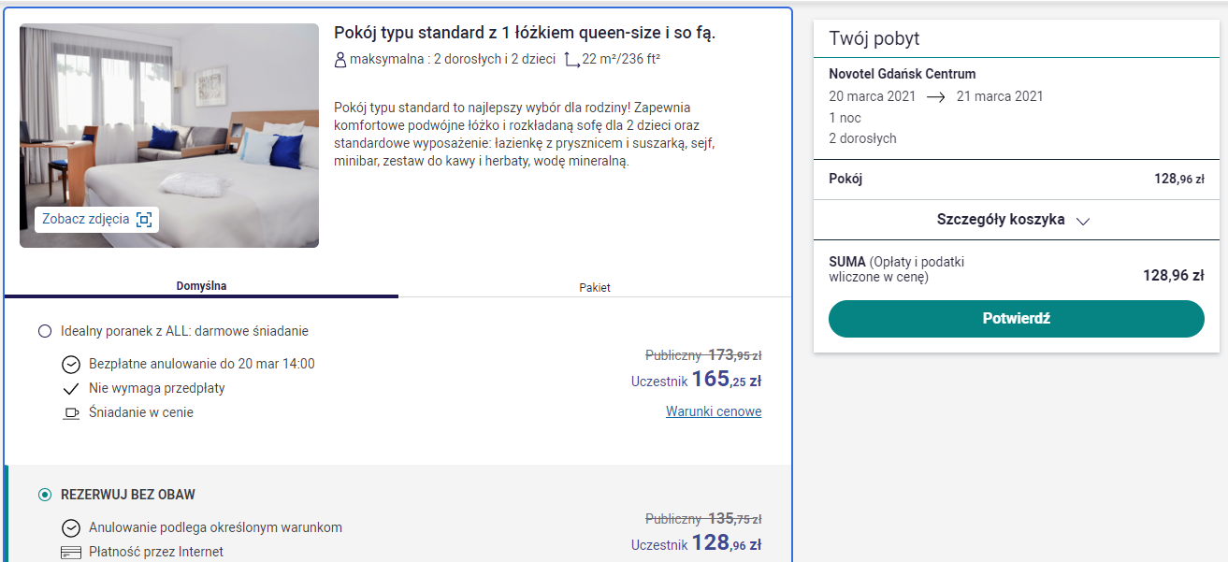Open the Warunki cenowe link
Screen dimensions: 1228x562
click(x=714, y=411)
